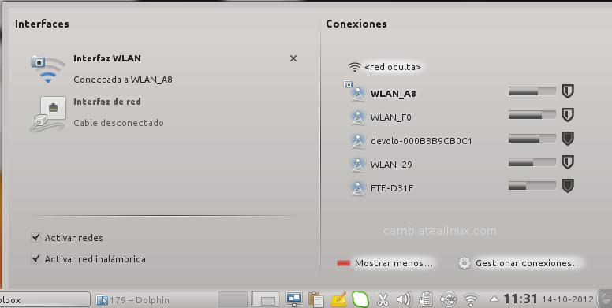
Task: Click the antenna icon for WLAN_A8
Action: pos(357,94)
